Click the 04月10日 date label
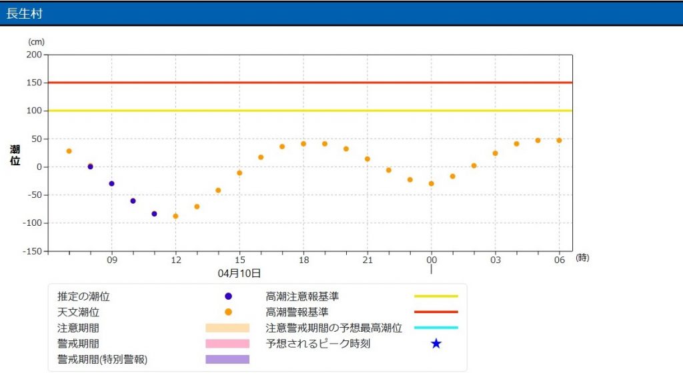The height and width of the screenshot is (387, 683). pyautogui.click(x=239, y=273)
